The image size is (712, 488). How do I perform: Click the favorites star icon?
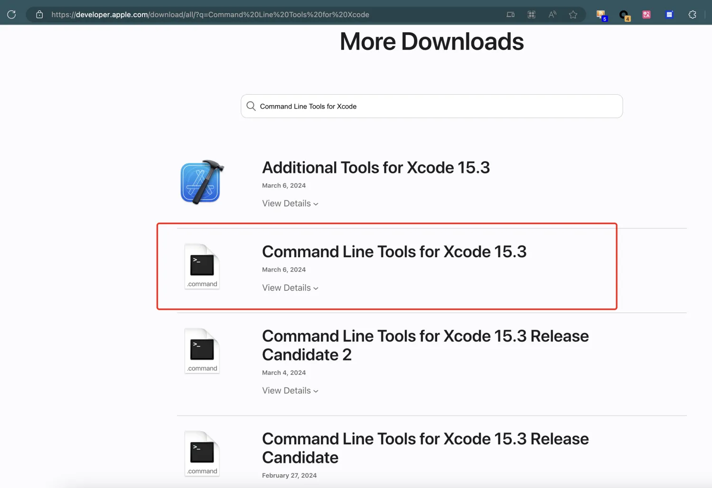(x=573, y=14)
